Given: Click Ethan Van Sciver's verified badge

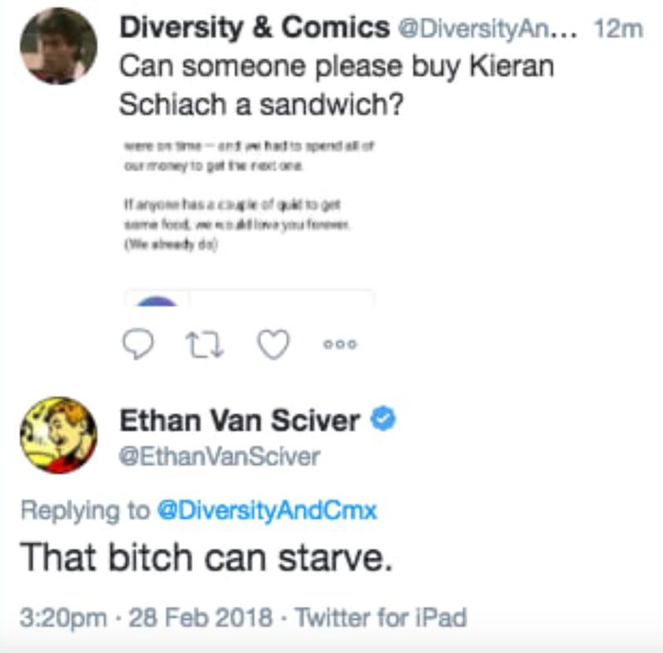Looking at the screenshot, I should [383, 421].
